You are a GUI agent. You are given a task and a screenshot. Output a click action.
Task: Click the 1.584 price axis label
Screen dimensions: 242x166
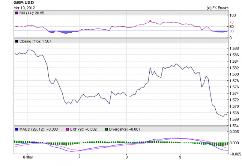[x=234, y=61]
